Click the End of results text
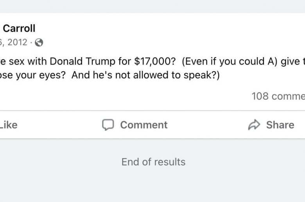This screenshot has height=202, width=305. (x=153, y=162)
